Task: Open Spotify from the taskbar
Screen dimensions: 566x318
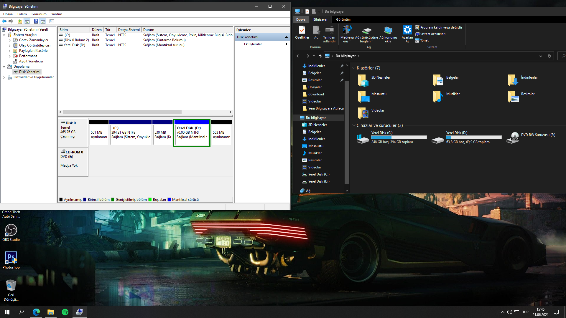Action: point(65,312)
